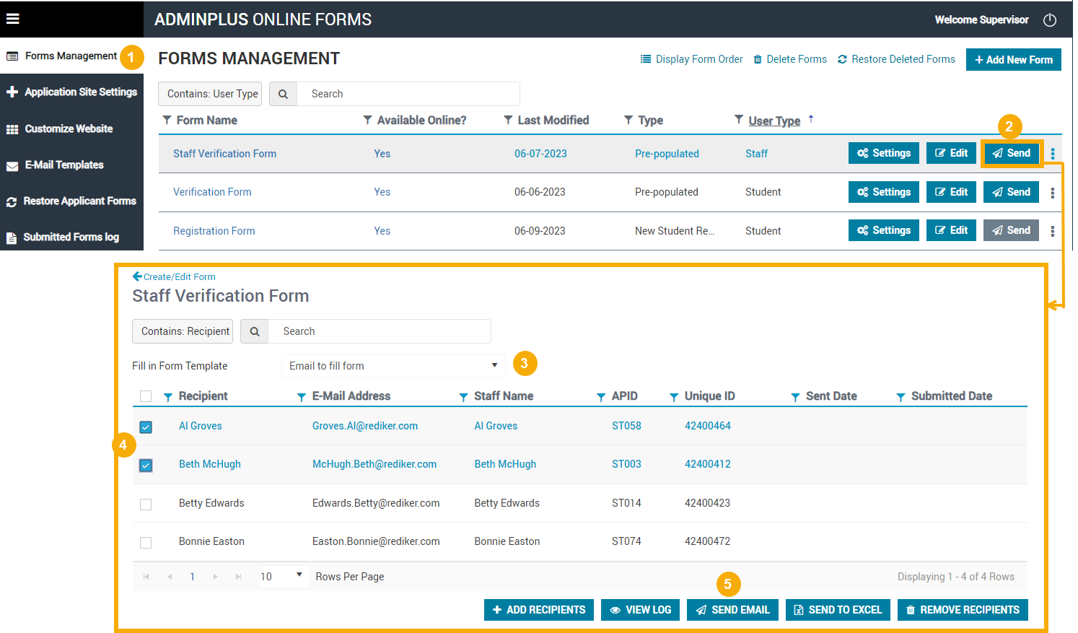Click the Last Modified filter icon
The height and width of the screenshot is (633, 1078).
click(x=508, y=120)
